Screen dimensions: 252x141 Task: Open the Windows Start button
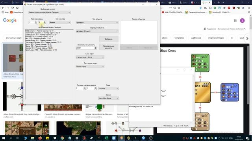click(x=3, y=138)
